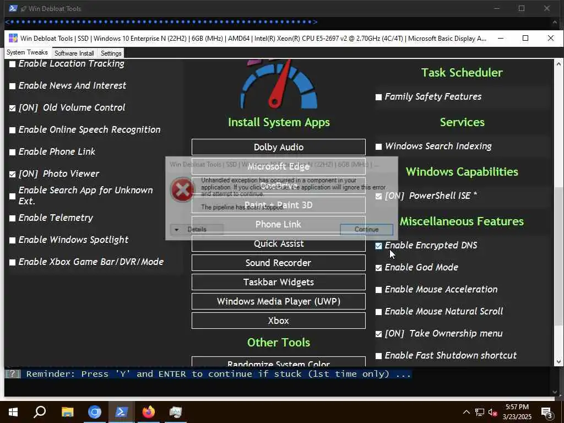The width and height of the screenshot is (564, 423).
Task: Open Chromium browser taskbar icon
Action: coord(95,412)
